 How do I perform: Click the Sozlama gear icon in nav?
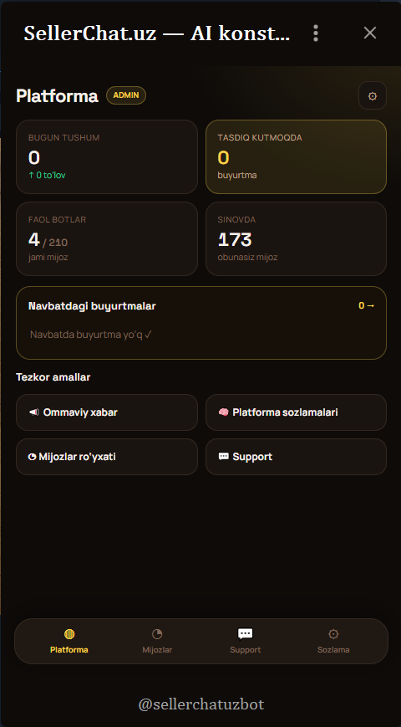[x=333, y=634]
